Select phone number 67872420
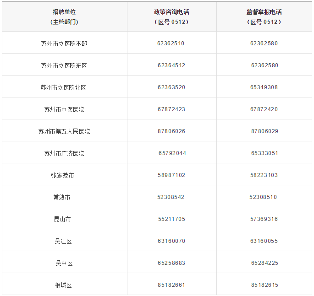This screenshot has height=296, width=314. 264,109
